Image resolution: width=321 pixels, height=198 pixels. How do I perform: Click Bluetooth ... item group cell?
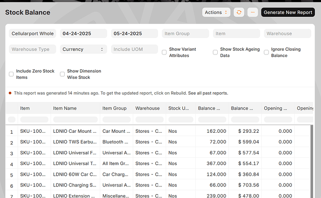(x=116, y=142)
